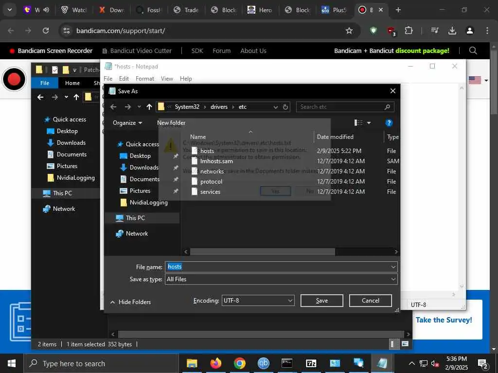Click the Search etc field
This screenshot has width=498, height=373.
point(345,107)
